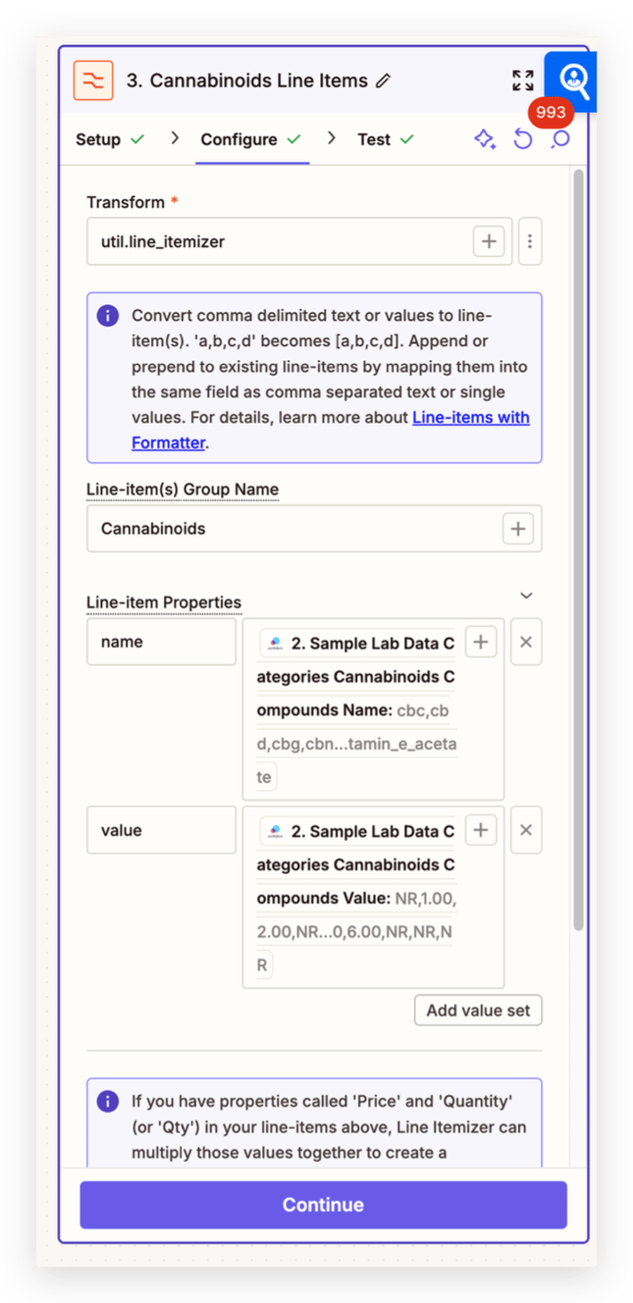
Task: Remove the name line-item property row
Action: (x=526, y=642)
